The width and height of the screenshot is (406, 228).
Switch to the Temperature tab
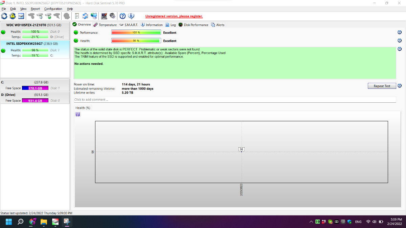pos(105,25)
